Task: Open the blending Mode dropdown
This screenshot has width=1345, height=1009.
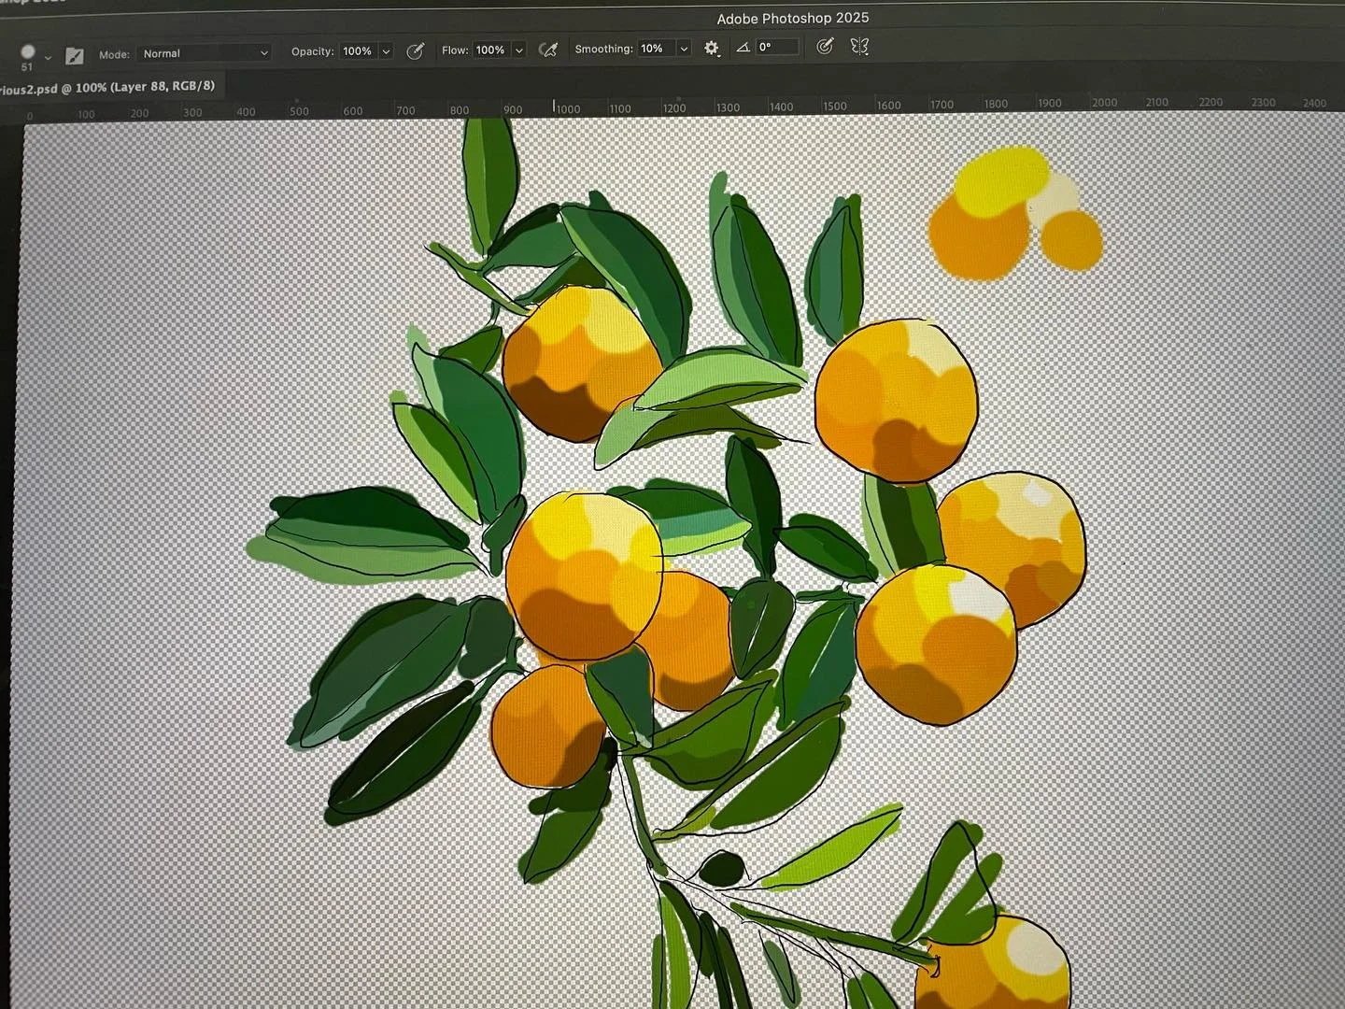Action: (x=204, y=53)
